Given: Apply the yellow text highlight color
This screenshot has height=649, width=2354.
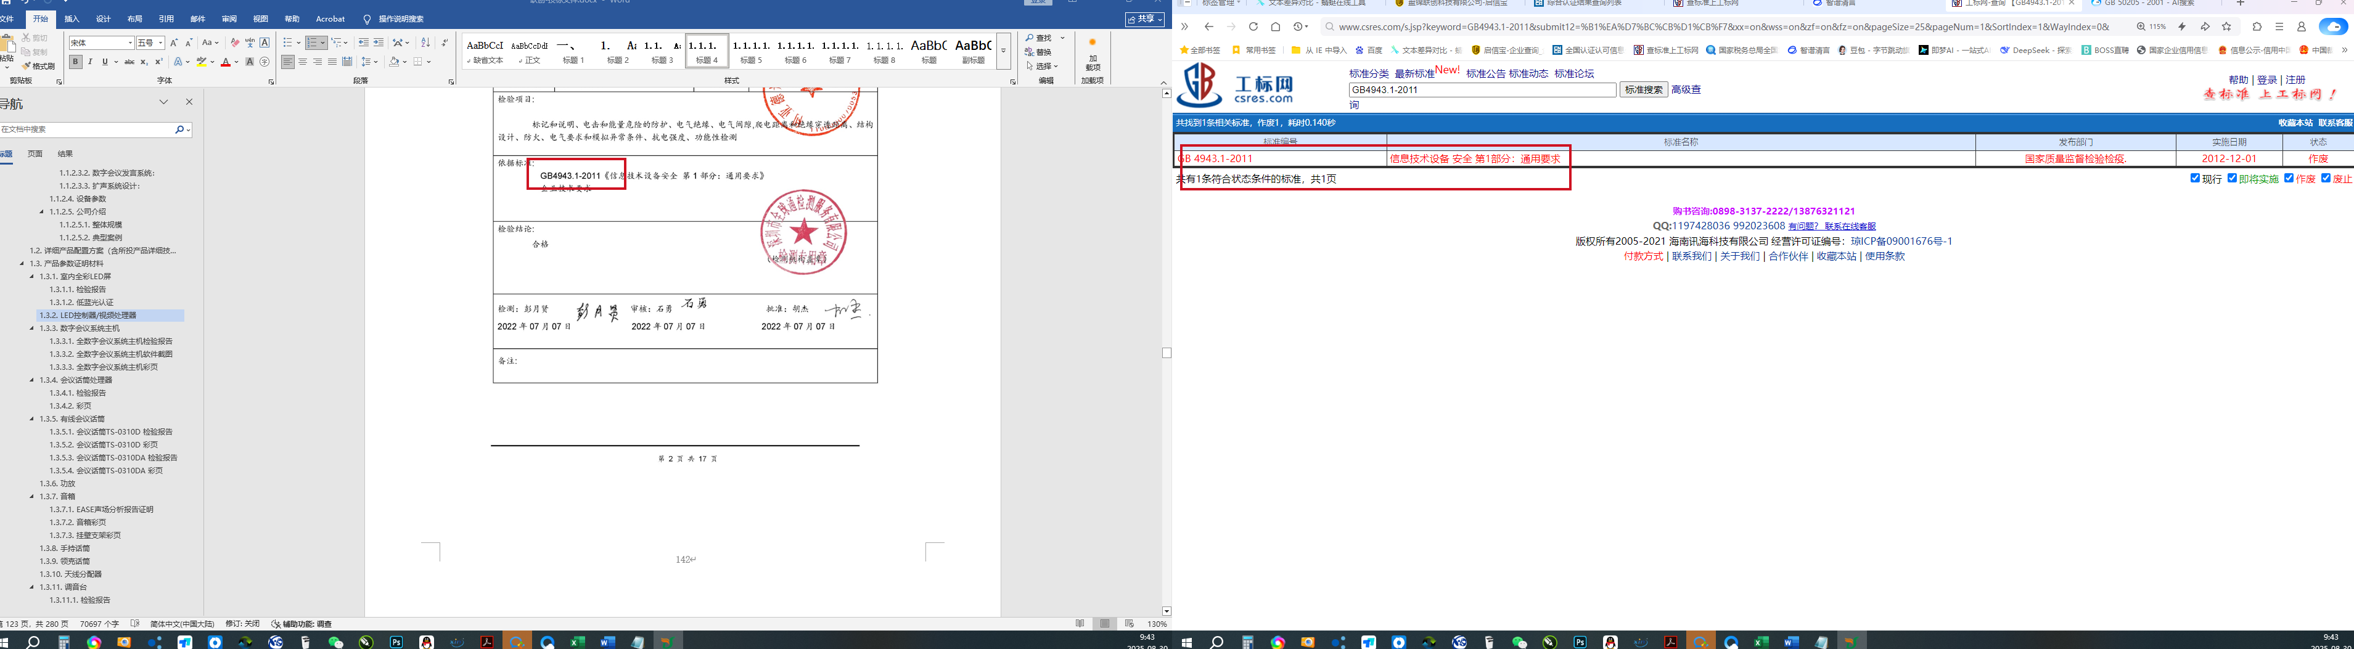Looking at the screenshot, I should coord(202,62).
